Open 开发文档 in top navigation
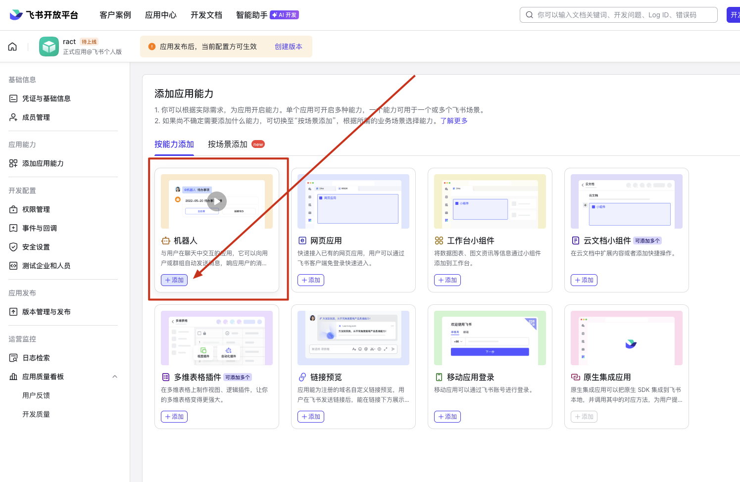This screenshot has height=482, width=740. tap(206, 15)
